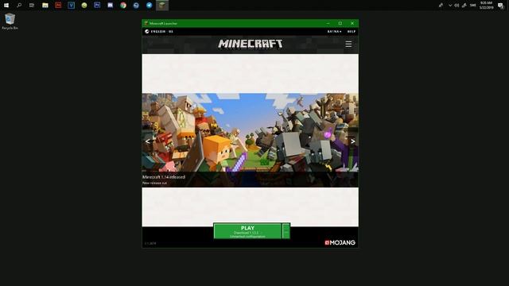
Task: Click the 'New release out' subtitle text
Action: point(154,183)
